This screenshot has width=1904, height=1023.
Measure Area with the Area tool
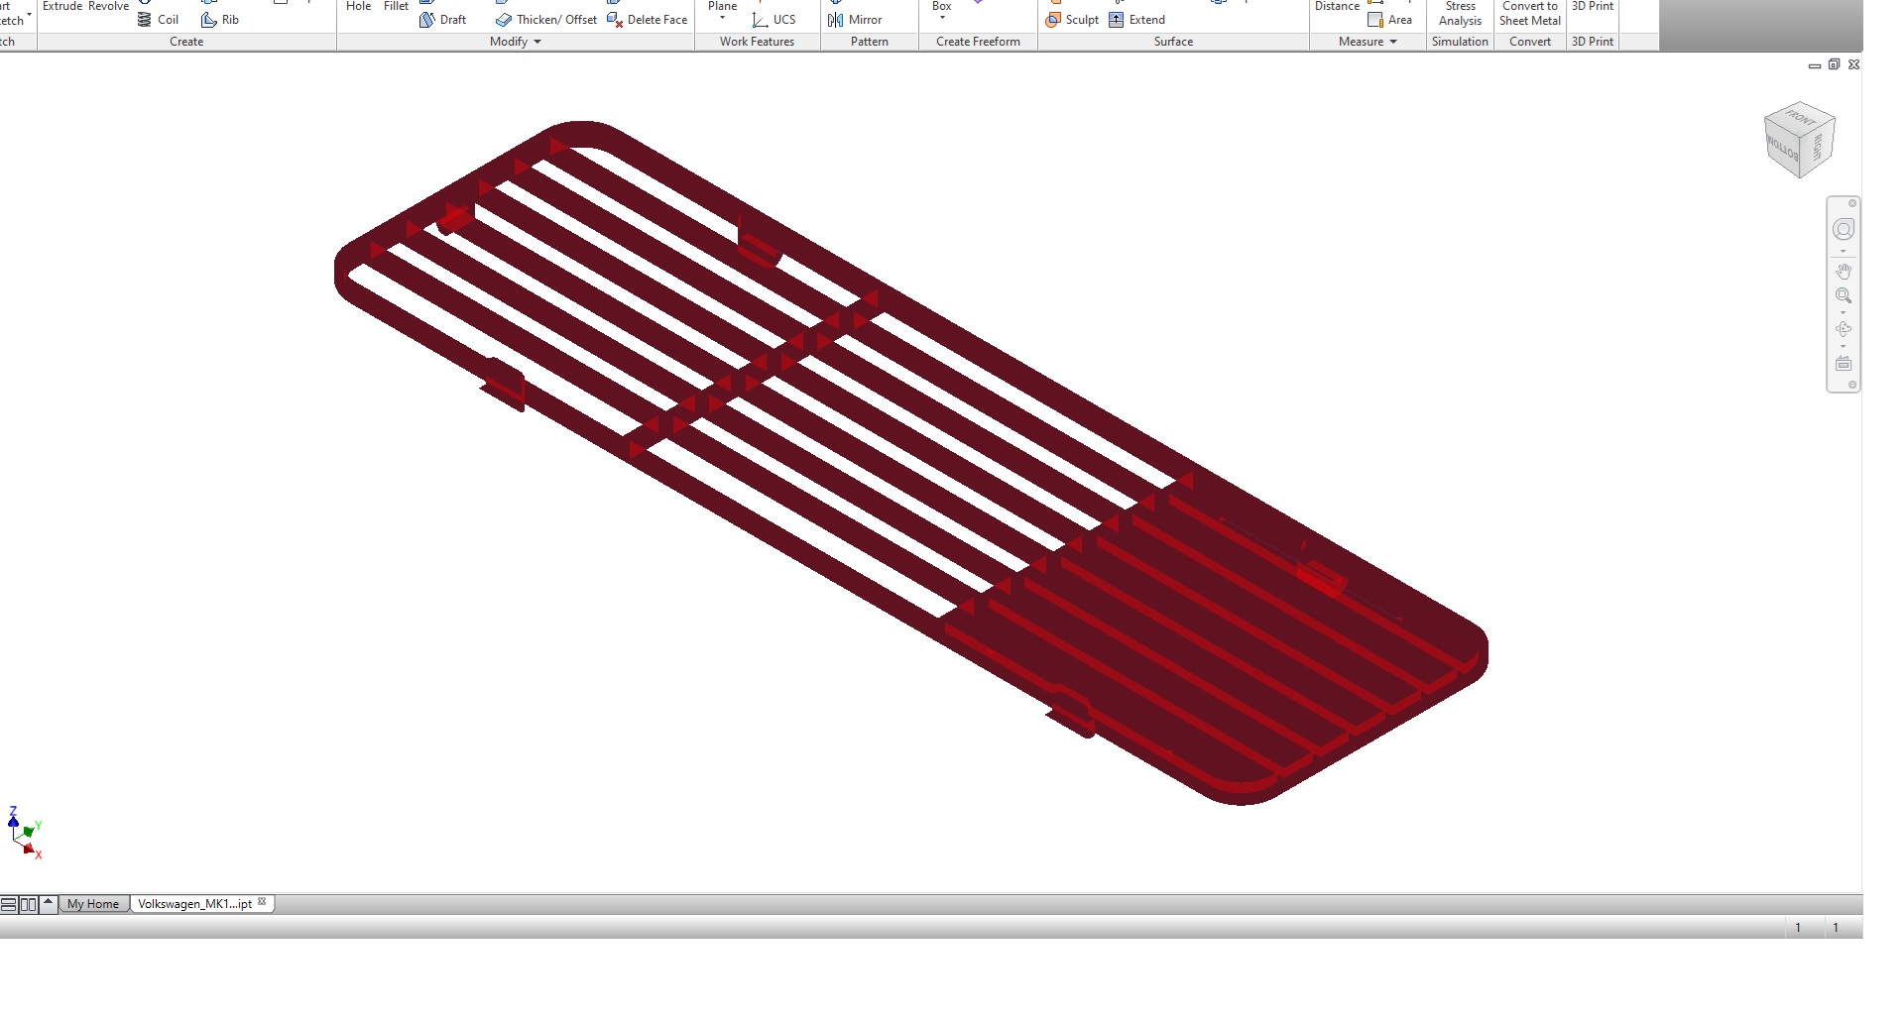click(x=1389, y=20)
